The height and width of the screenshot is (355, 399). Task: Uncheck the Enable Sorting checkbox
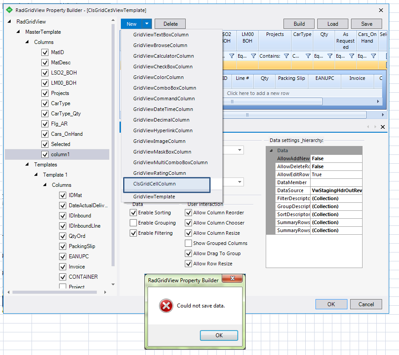(133, 213)
